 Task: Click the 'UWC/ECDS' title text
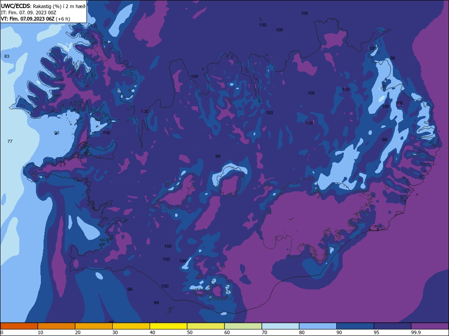click(x=15, y=6)
